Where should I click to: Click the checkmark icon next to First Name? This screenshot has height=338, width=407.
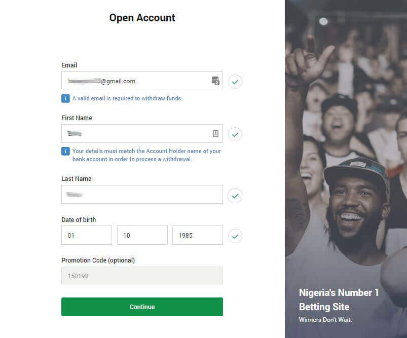[235, 134]
